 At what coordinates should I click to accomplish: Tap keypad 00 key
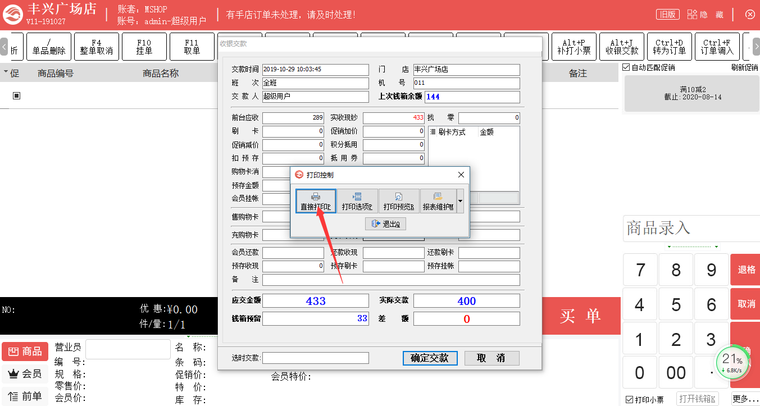[x=676, y=373]
